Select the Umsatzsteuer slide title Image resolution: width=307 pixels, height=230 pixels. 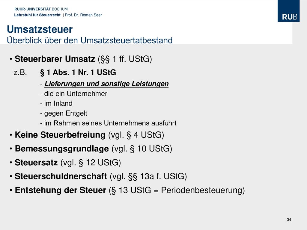(40, 29)
